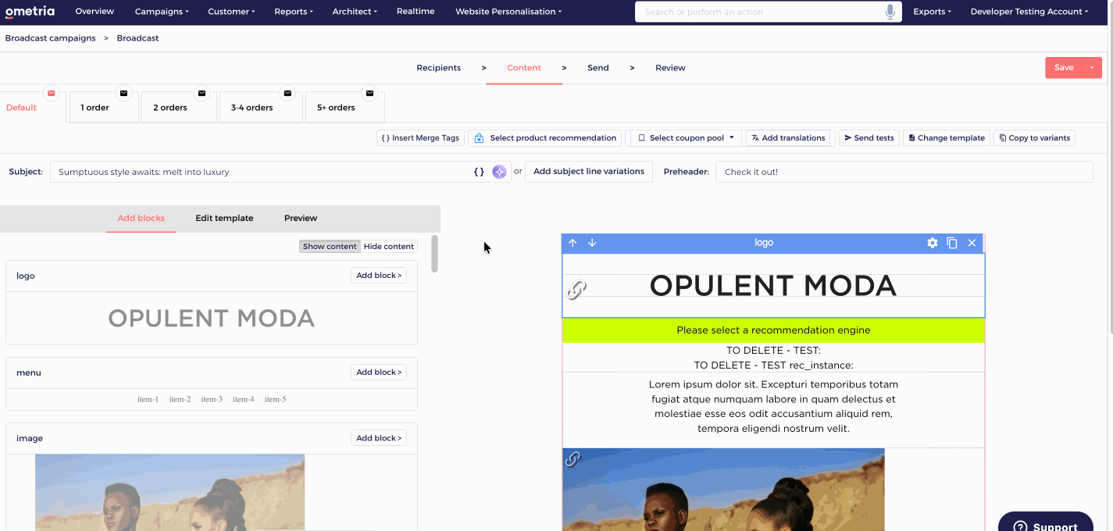
Task: Click Send tests button
Action: click(869, 138)
